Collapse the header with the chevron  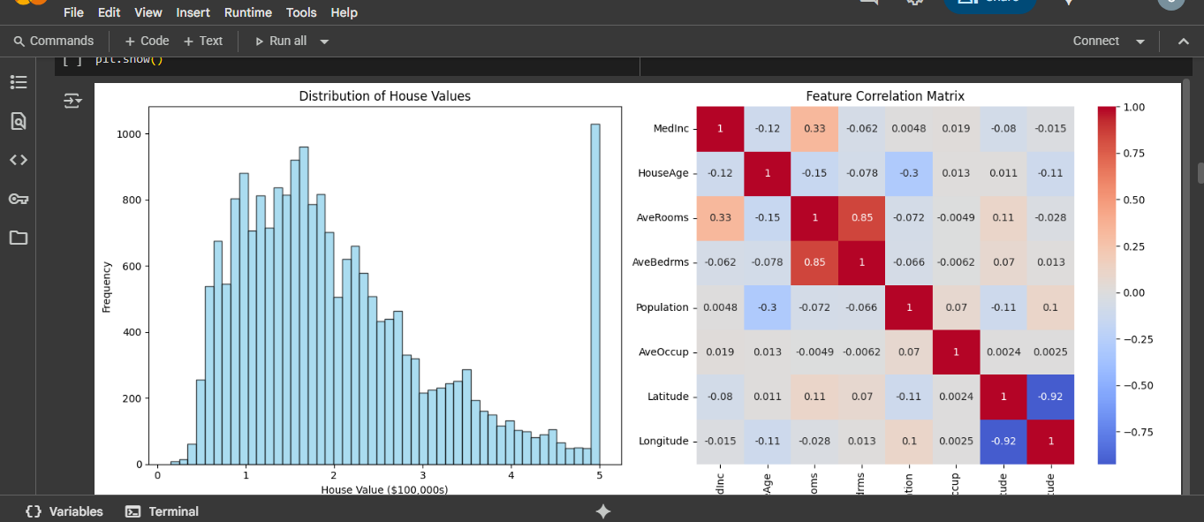1184,42
